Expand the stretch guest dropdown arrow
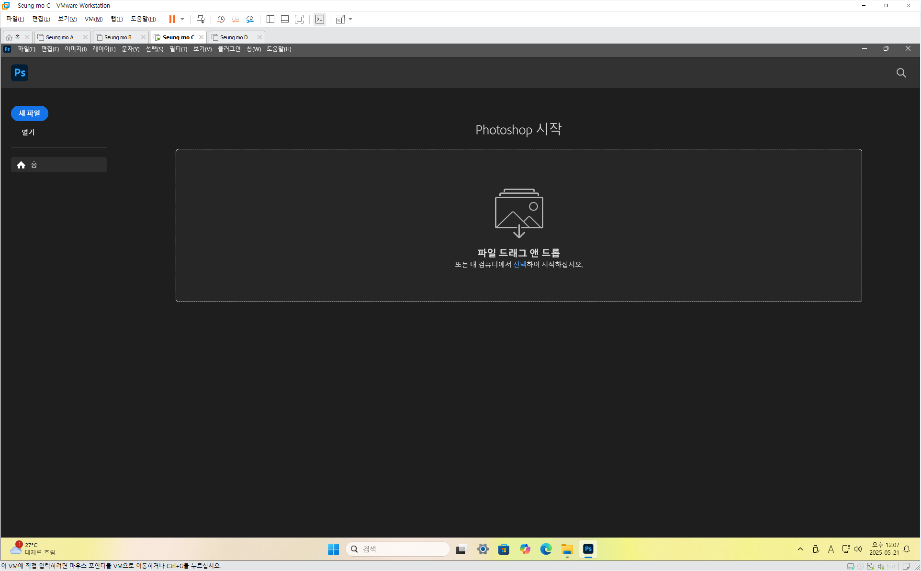The image size is (921, 571). [350, 19]
